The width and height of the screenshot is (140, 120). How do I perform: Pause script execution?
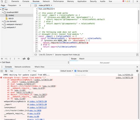pyautogui.click(x=2, y=59)
